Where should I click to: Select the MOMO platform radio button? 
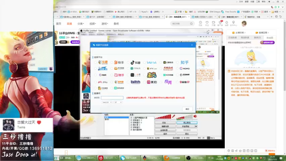click(x=177, y=68)
